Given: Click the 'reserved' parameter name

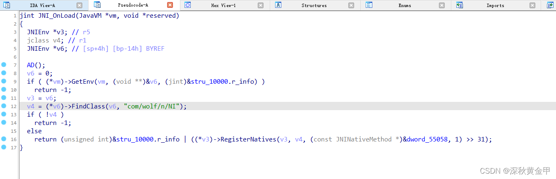Looking at the screenshot, I should coord(161,16).
